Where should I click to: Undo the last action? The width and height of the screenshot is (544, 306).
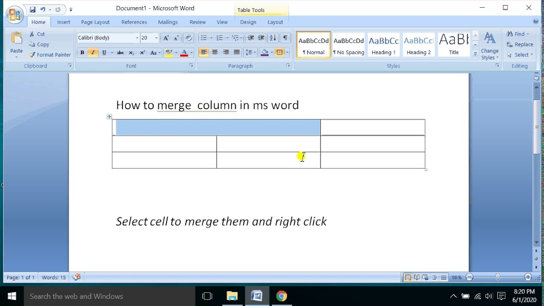(x=42, y=9)
